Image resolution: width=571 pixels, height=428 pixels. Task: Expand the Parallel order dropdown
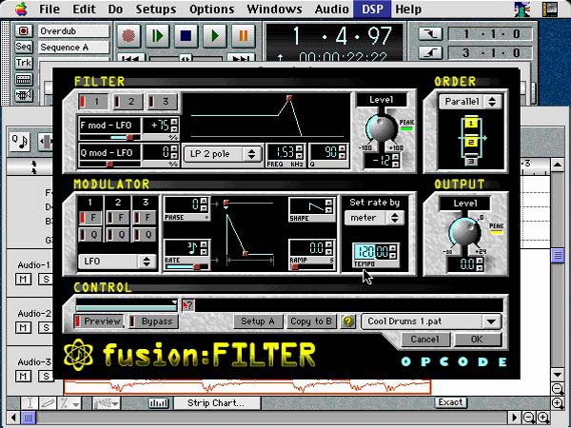click(469, 101)
